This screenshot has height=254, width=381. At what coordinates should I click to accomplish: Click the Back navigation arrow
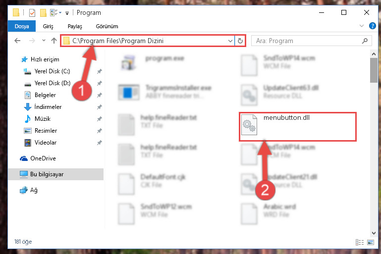17,41
